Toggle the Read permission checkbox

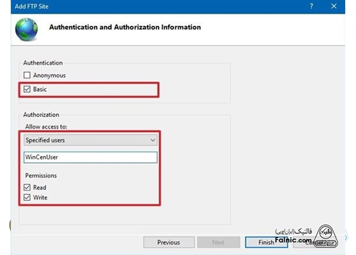(28, 187)
